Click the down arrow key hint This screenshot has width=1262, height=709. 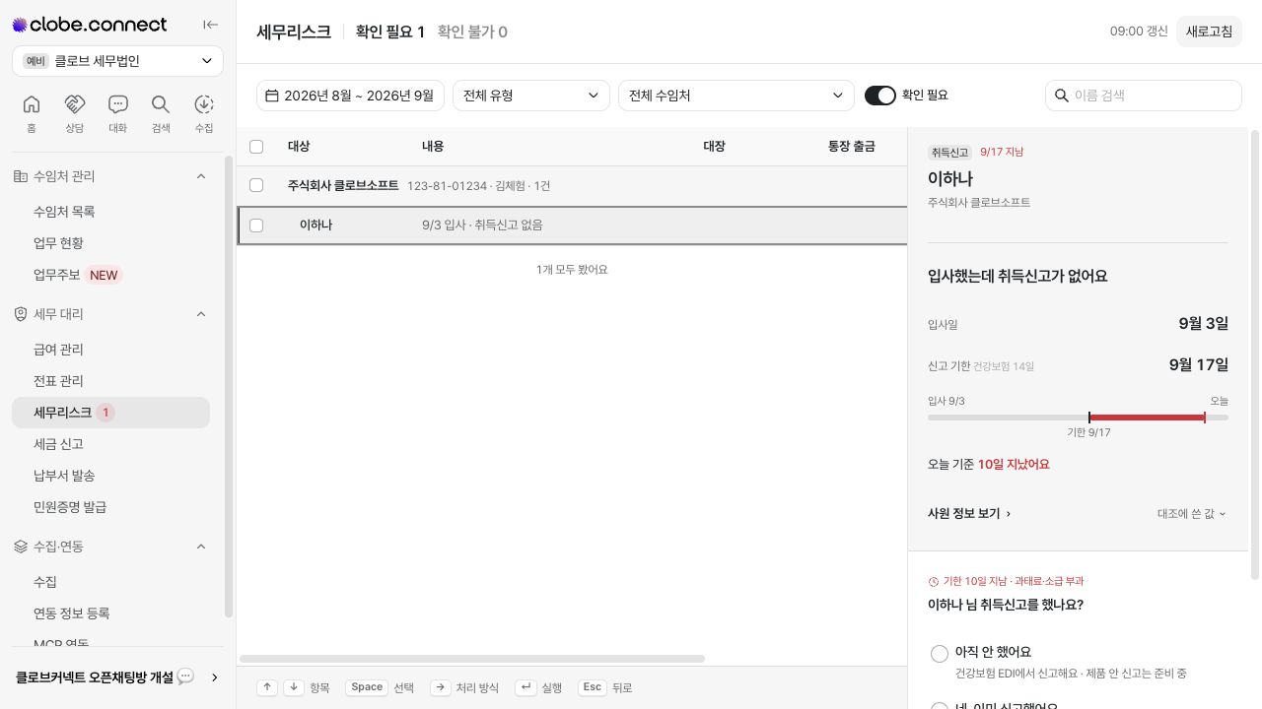coord(294,687)
